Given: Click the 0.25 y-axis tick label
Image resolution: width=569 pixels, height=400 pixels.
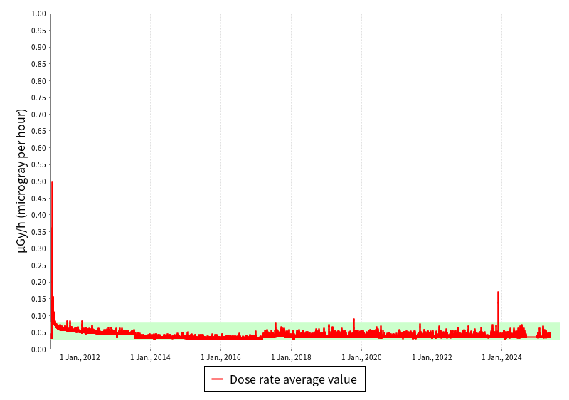Looking at the screenshot, I should point(39,265).
